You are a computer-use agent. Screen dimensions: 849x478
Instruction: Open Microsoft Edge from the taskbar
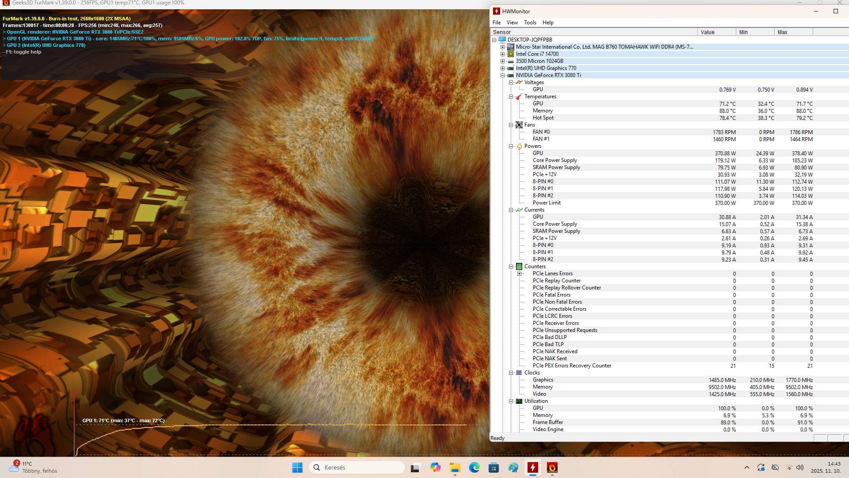[x=474, y=467]
